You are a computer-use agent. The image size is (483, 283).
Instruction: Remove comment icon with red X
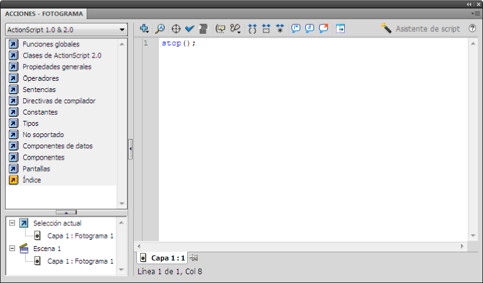[x=323, y=29]
